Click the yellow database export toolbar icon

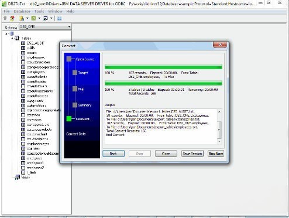click(22, 18)
